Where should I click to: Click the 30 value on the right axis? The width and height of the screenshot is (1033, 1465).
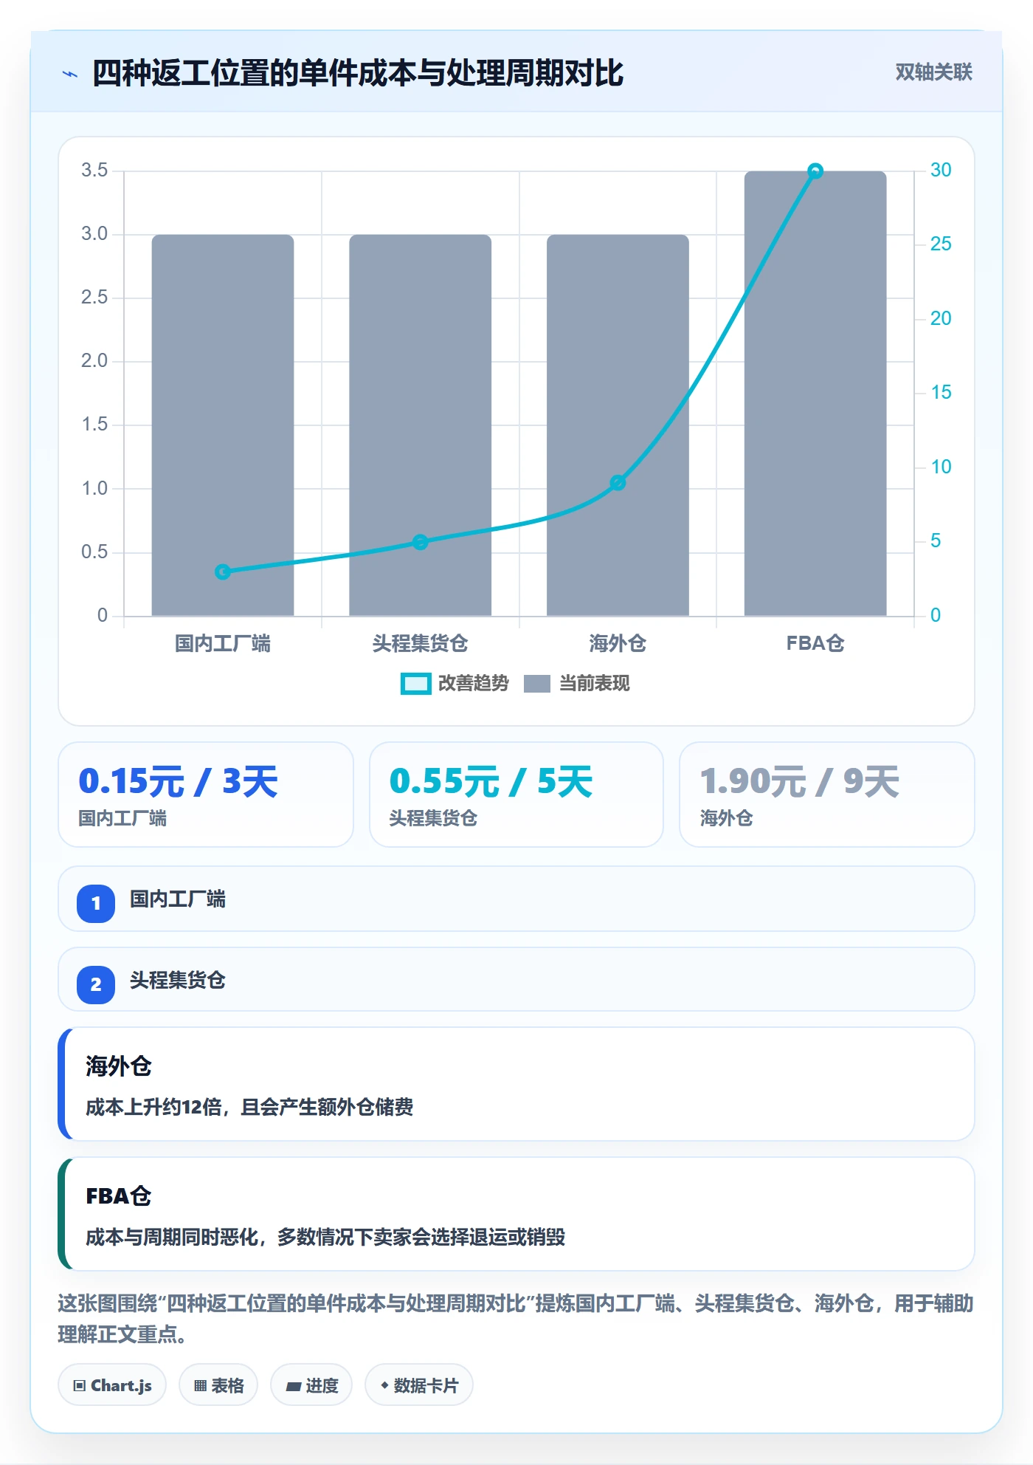941,171
